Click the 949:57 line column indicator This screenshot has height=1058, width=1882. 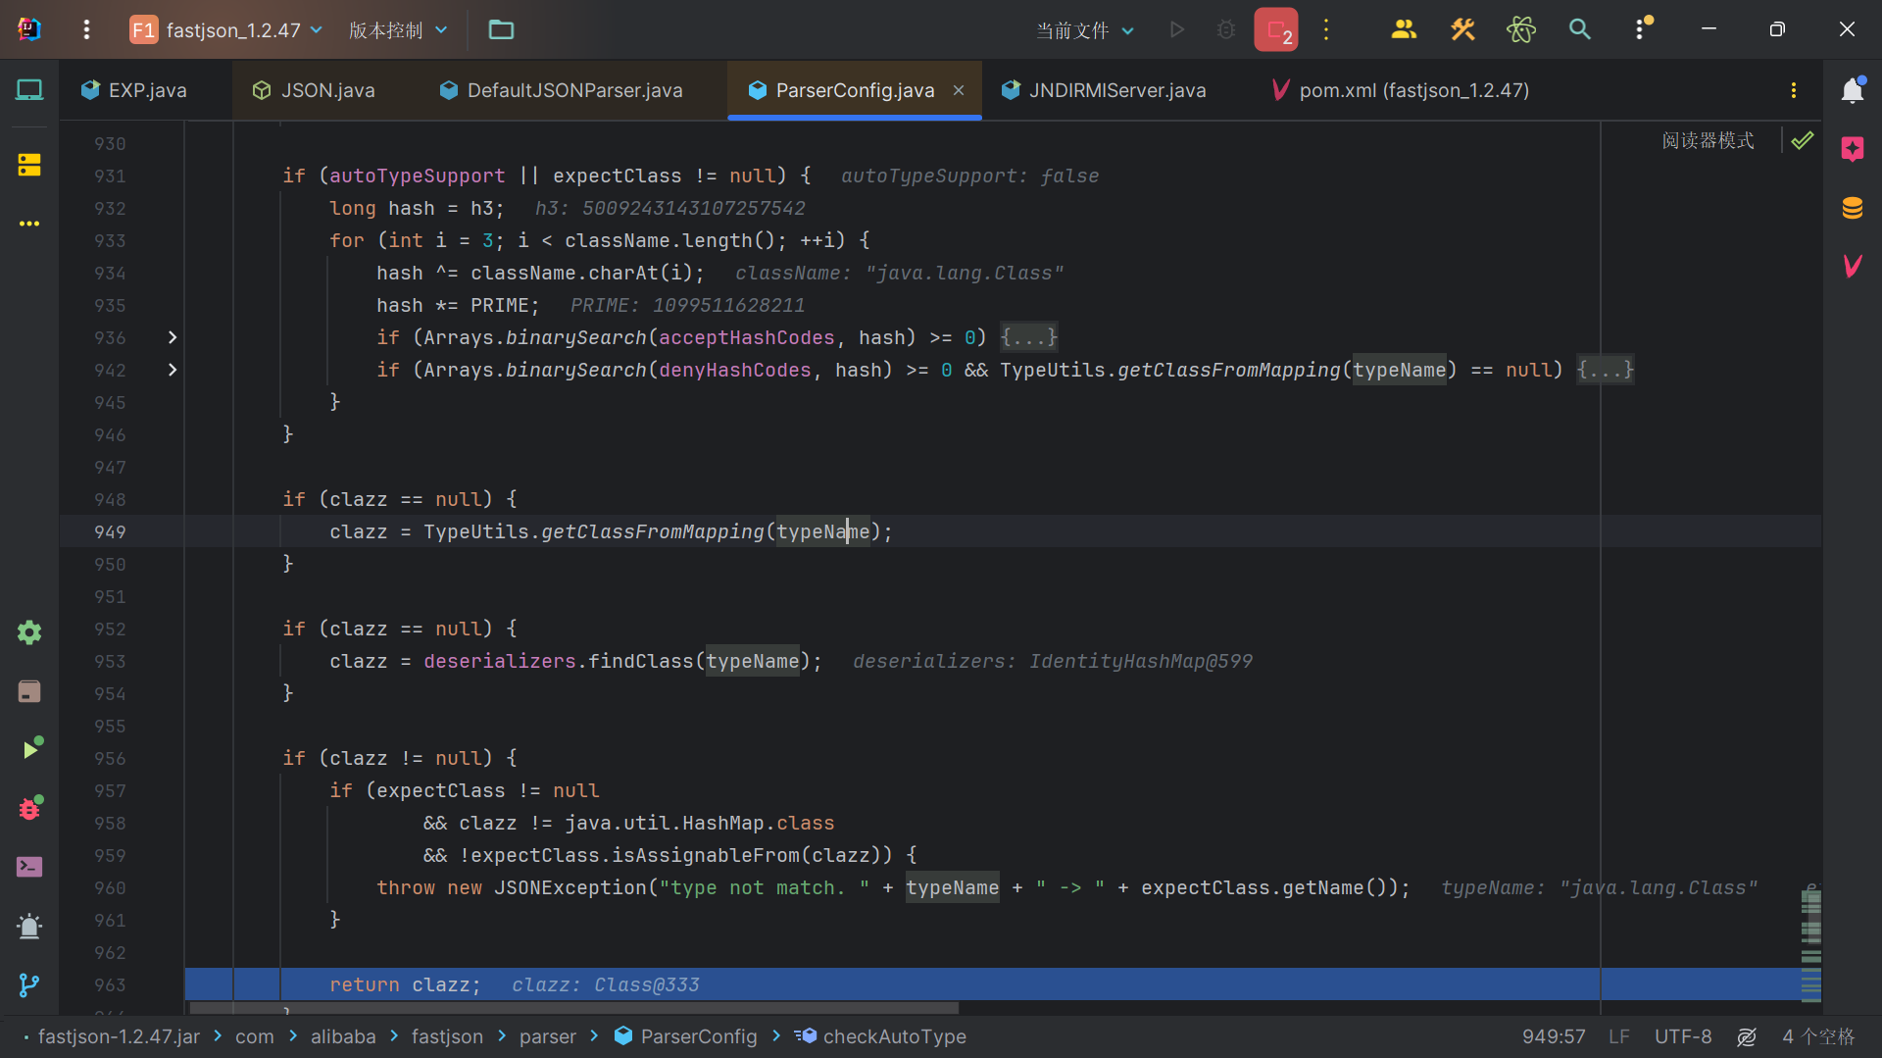1554,1036
